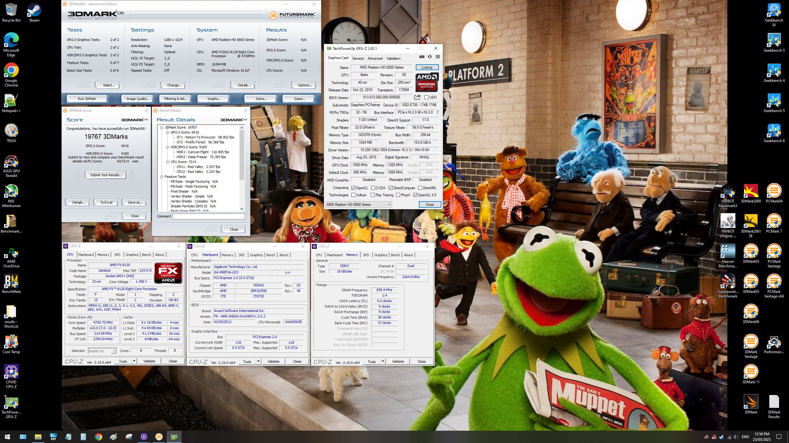Image resolution: width=789 pixels, height=443 pixels.
Task: Click File Explorer in the taskbar
Action: (38, 437)
